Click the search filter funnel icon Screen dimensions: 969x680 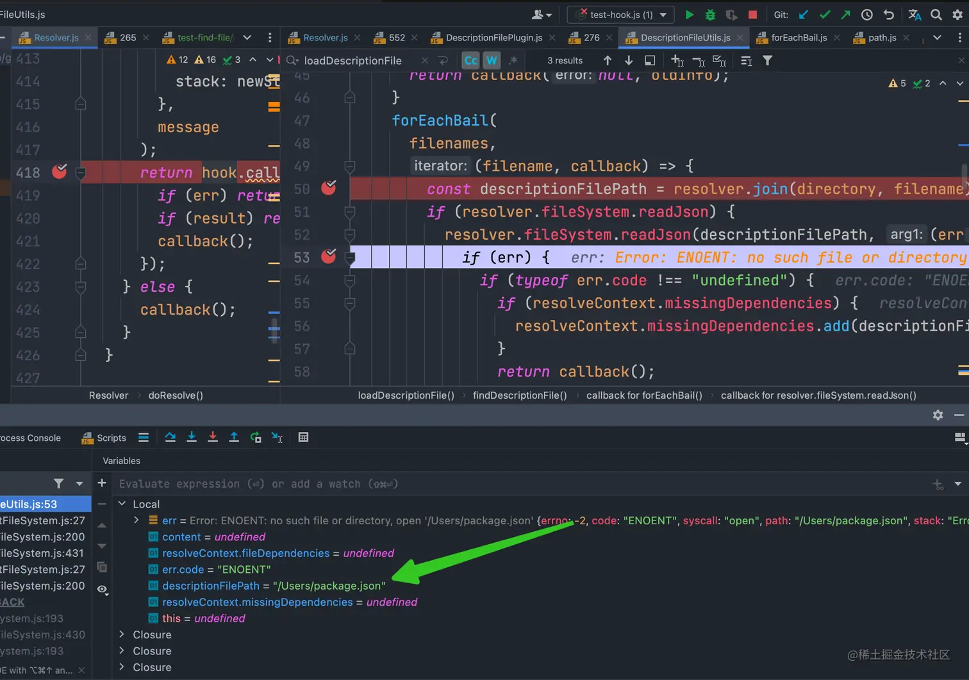[767, 60]
